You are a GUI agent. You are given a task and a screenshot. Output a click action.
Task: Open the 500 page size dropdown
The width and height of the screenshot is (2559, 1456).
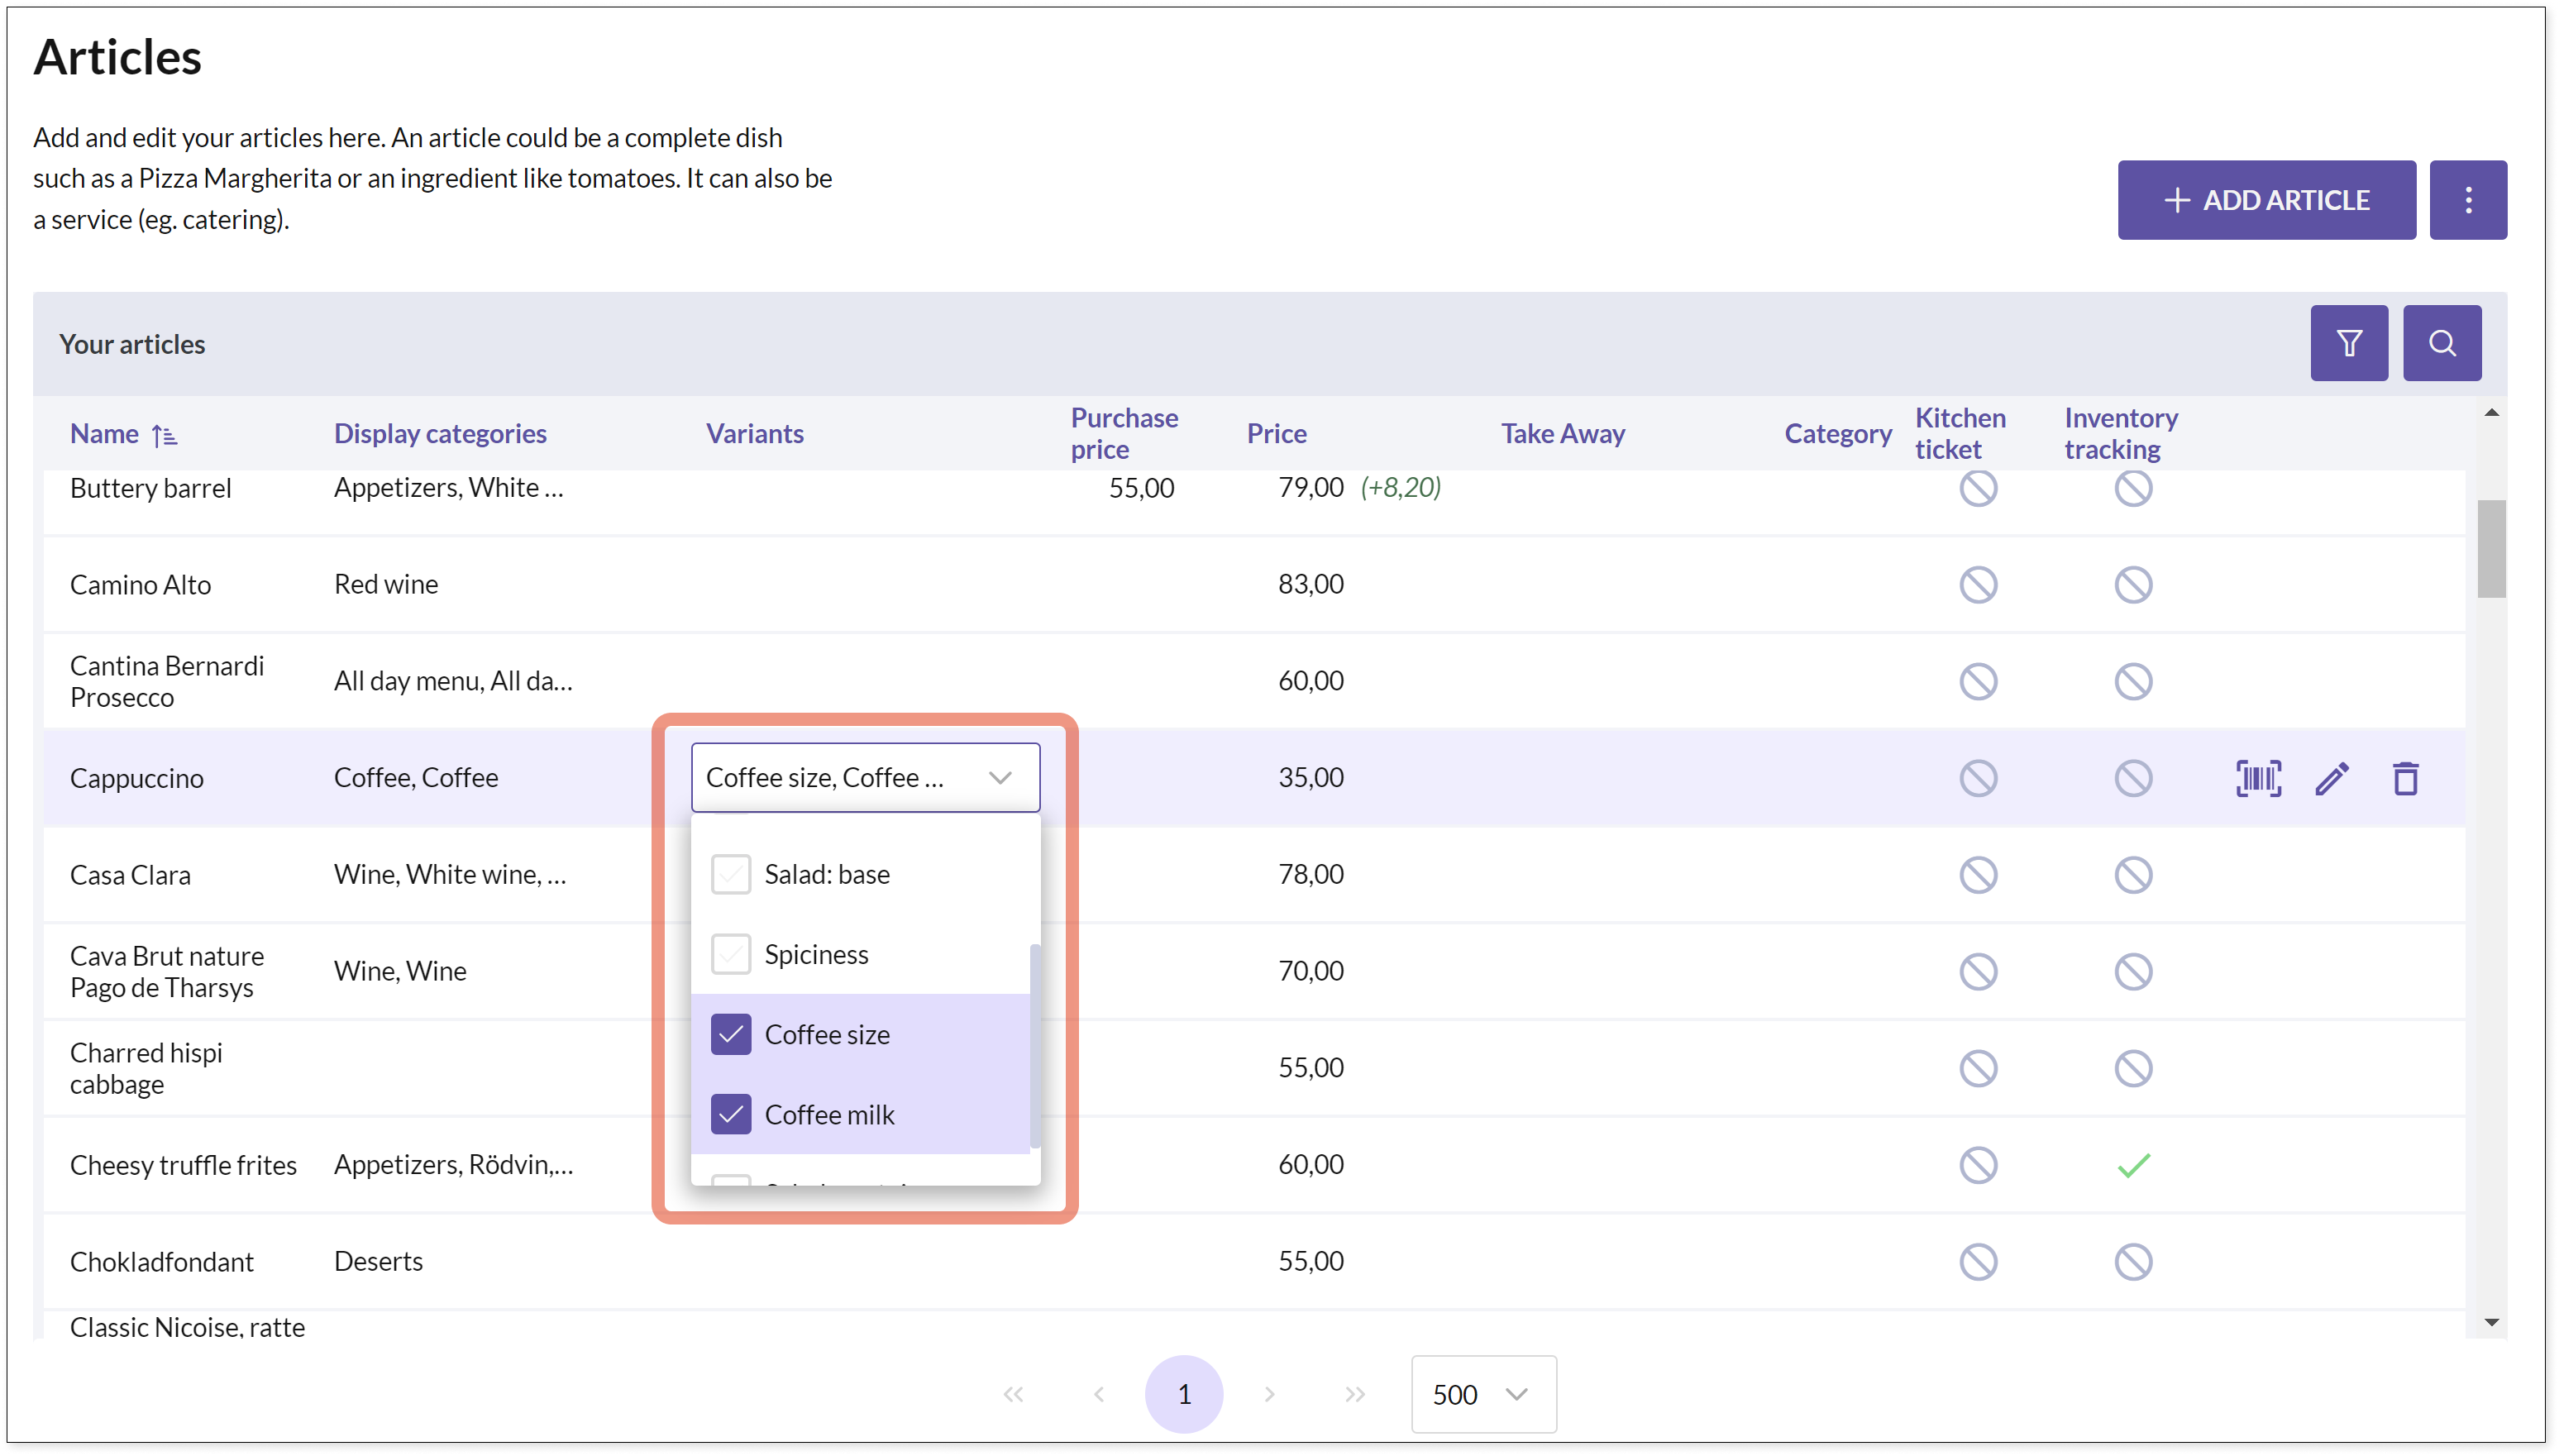point(1482,1394)
